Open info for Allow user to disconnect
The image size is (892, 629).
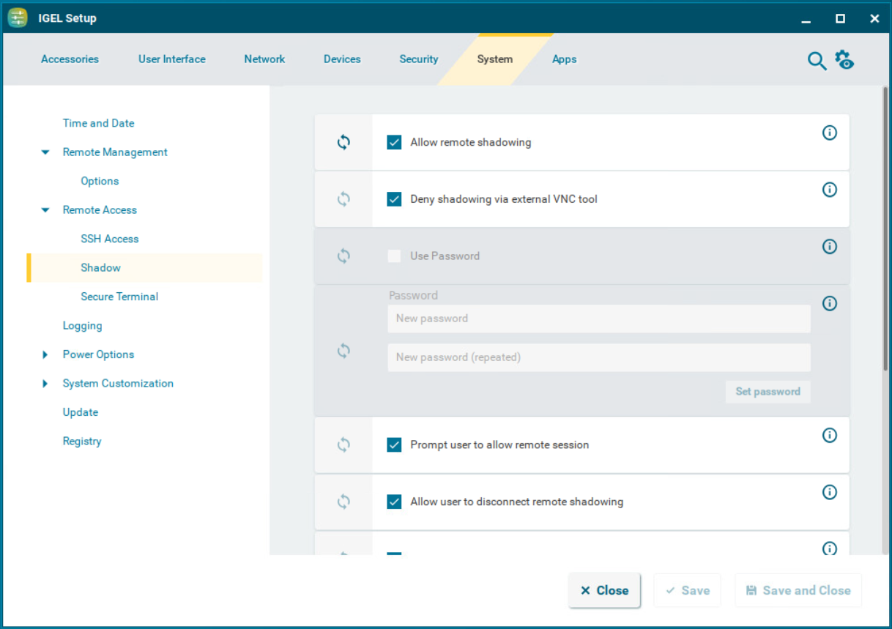coord(829,492)
